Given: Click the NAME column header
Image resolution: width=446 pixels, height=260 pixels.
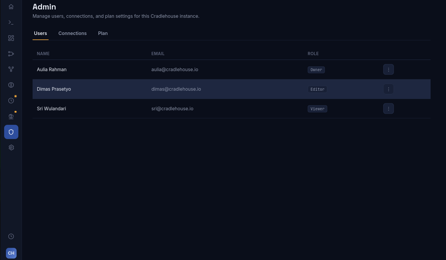Looking at the screenshot, I should point(43,54).
